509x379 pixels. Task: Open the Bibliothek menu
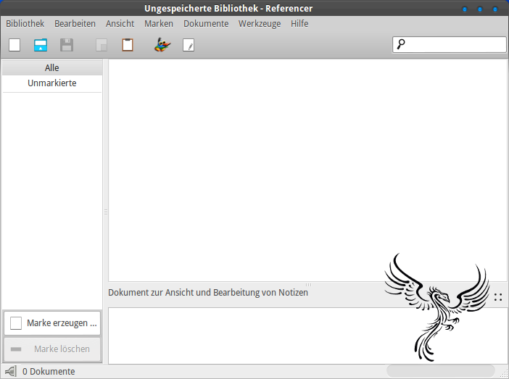tap(25, 24)
